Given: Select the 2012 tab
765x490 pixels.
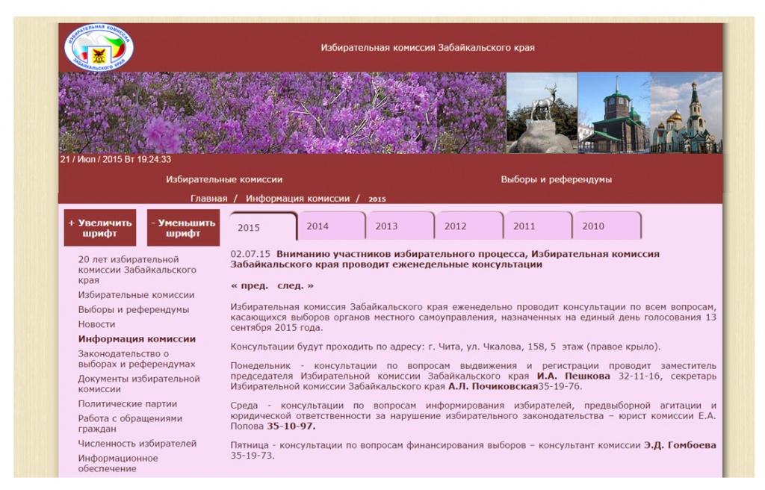Looking at the screenshot, I should pyautogui.click(x=455, y=226).
